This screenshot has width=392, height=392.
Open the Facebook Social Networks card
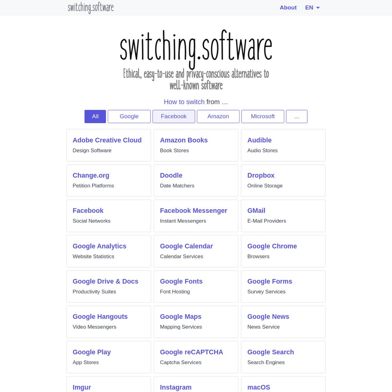[x=109, y=216]
